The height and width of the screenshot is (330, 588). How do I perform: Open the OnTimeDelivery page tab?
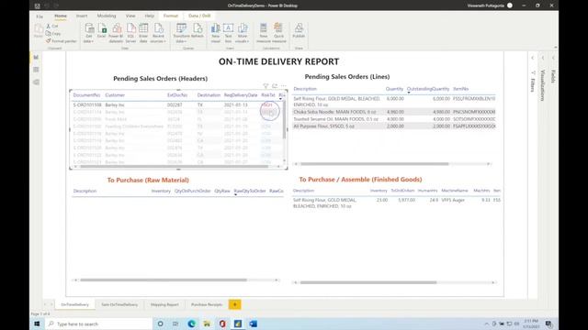pos(74,304)
